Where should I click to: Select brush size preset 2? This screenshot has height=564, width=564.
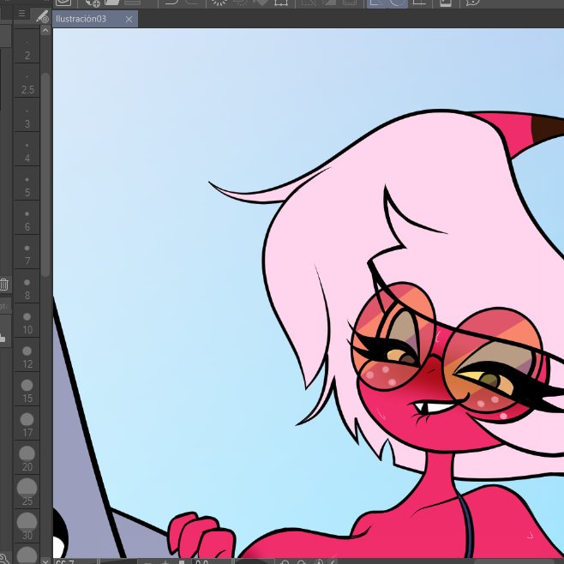tap(27, 47)
